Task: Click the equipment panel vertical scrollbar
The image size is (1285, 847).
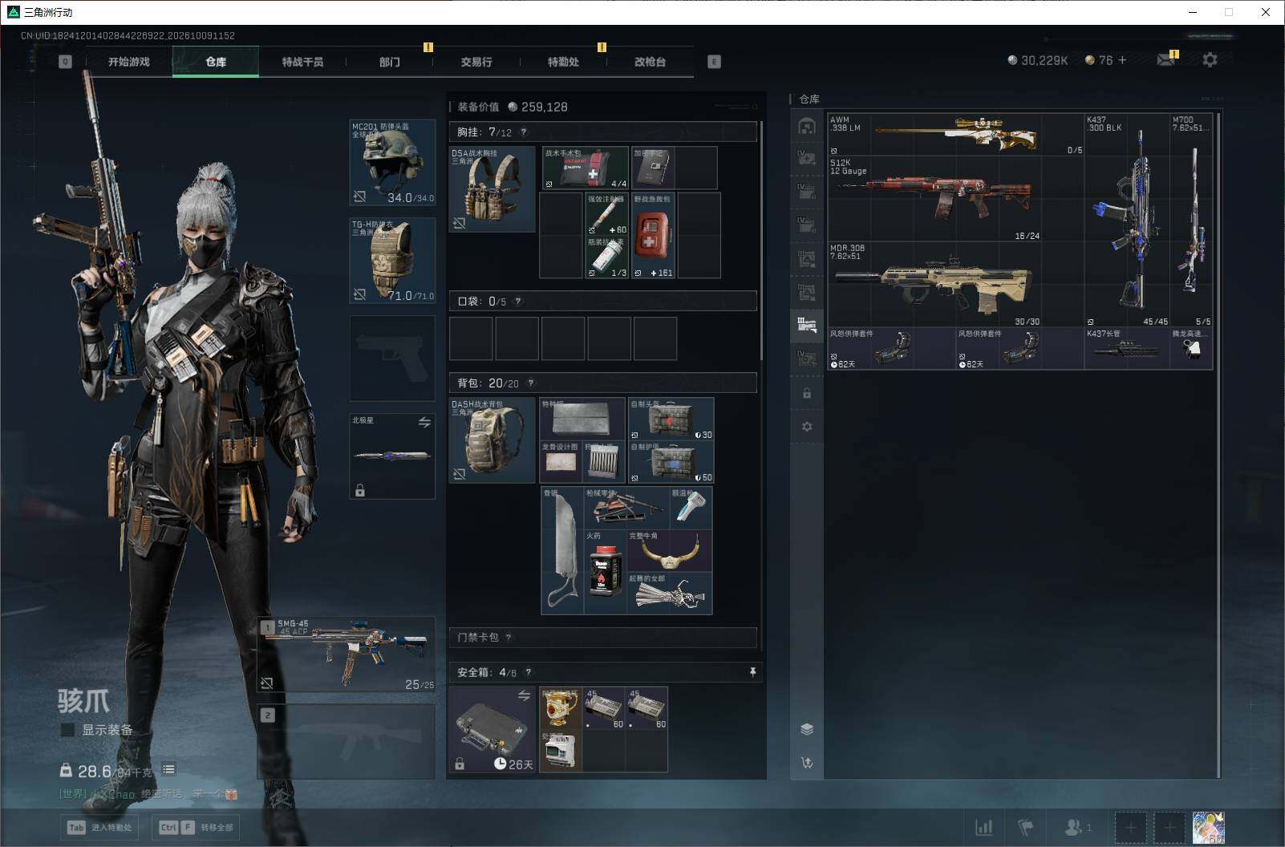Action: pos(761,241)
